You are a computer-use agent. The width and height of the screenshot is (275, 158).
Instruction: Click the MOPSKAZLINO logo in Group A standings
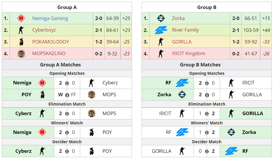pos(21,53)
